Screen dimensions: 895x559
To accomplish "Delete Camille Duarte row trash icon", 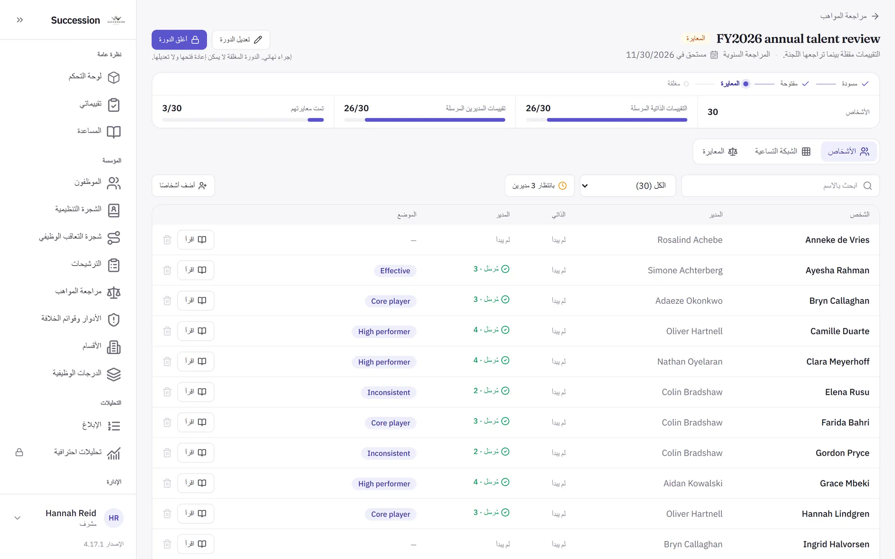I will pyautogui.click(x=167, y=331).
